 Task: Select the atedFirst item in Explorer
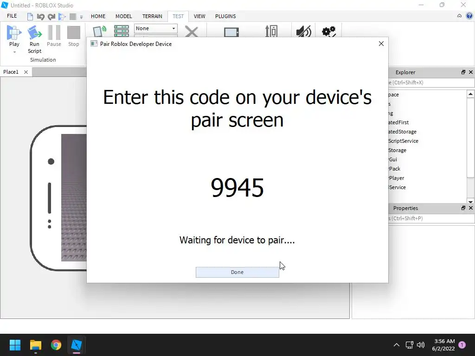[398, 122]
